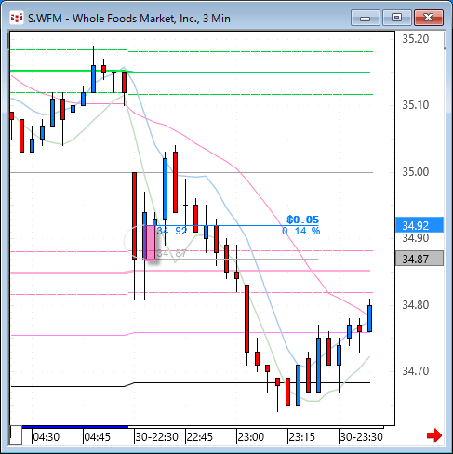Click the window title S.WFM Whole Foods
Screen dimensions: 453x454
click(129, 19)
